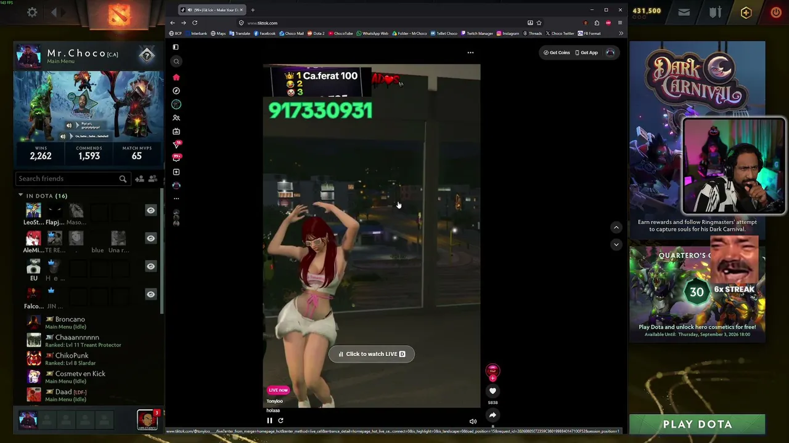
Task: Open Facebook bookmark
Action: pos(264,33)
